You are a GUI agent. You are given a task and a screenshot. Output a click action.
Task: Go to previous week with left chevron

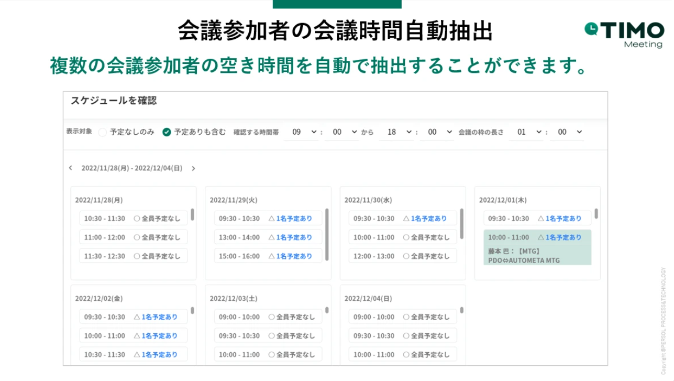click(x=70, y=168)
